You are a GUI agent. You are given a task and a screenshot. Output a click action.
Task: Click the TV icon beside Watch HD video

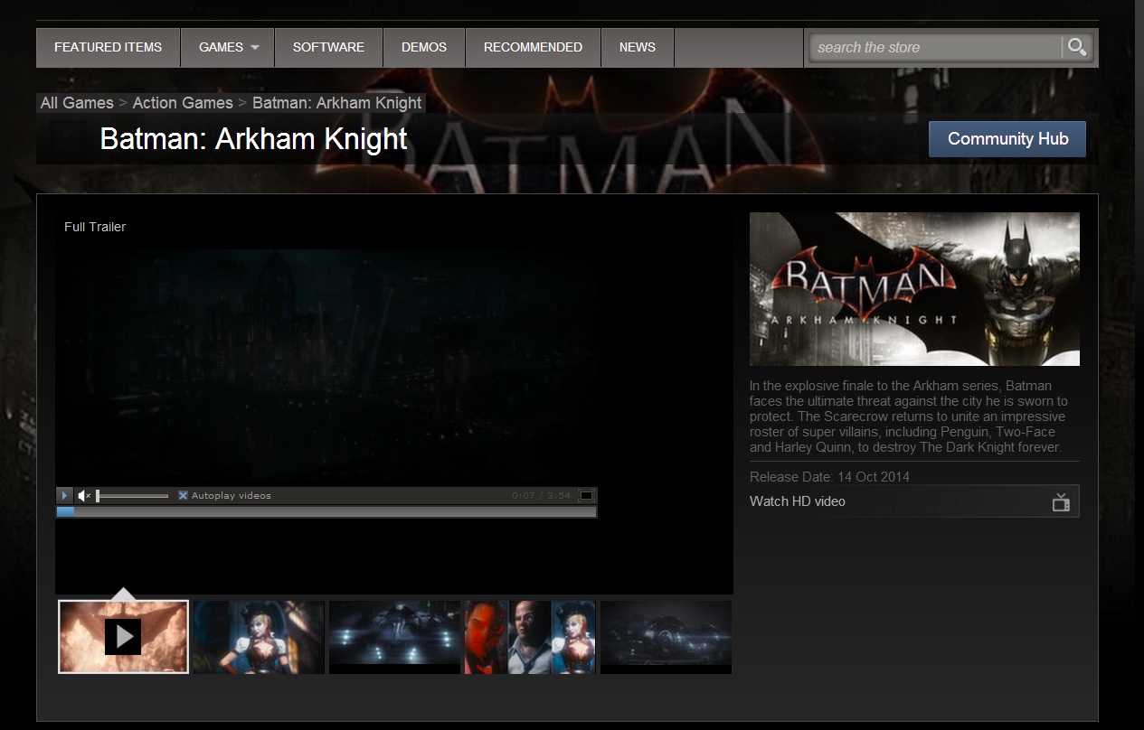click(x=1061, y=502)
